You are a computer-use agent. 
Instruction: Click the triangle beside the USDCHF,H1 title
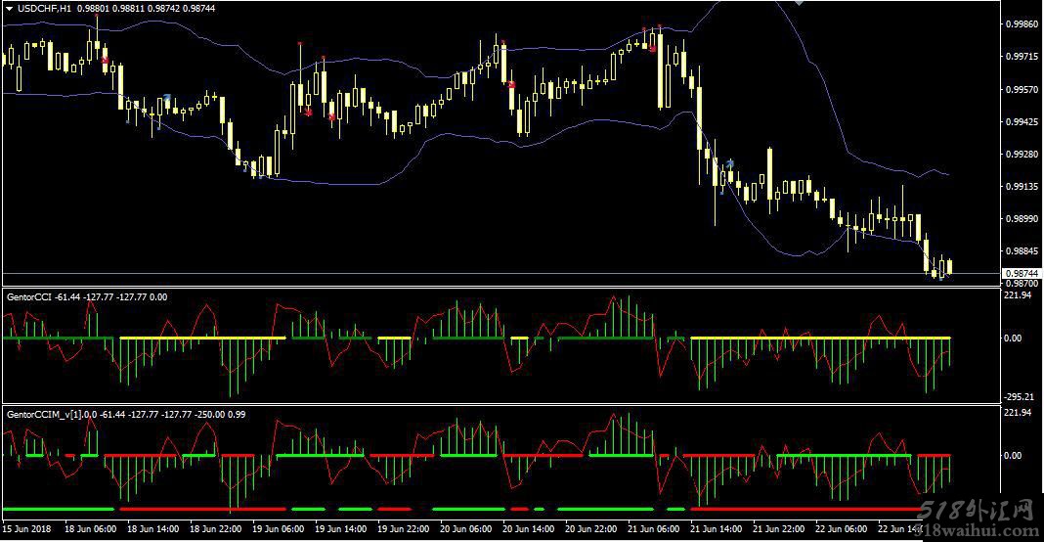(x=8, y=8)
